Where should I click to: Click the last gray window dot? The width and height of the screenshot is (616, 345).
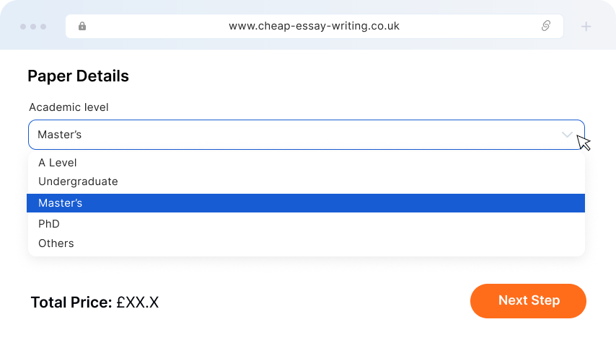coord(43,27)
